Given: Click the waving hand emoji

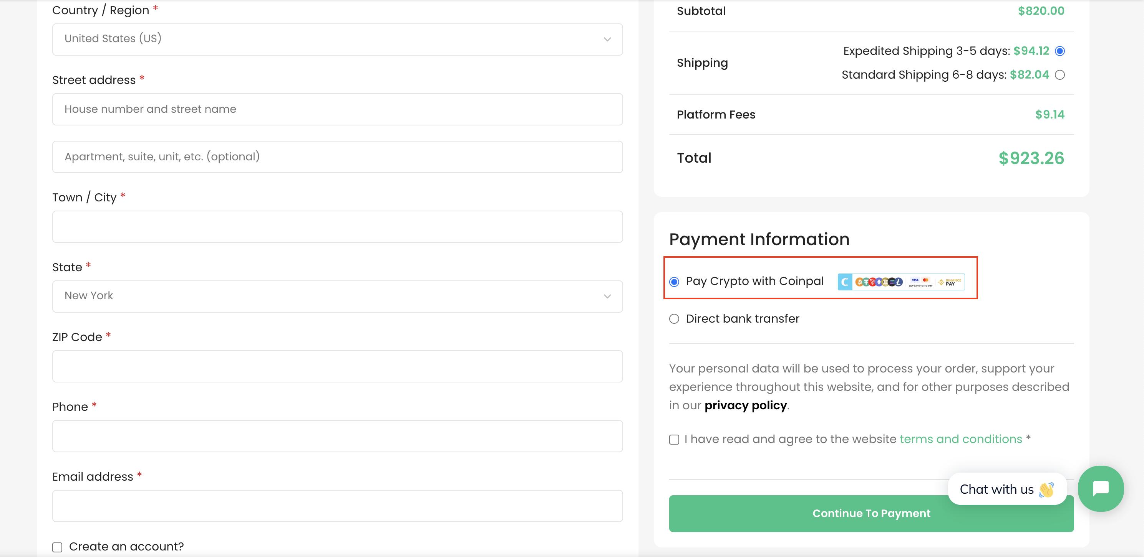Looking at the screenshot, I should tap(1046, 489).
